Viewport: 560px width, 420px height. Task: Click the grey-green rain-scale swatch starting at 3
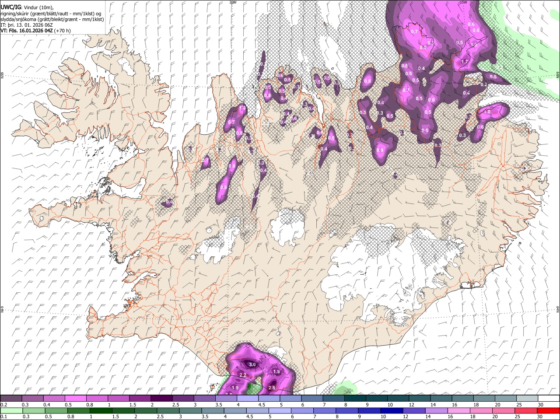[x=190, y=411]
